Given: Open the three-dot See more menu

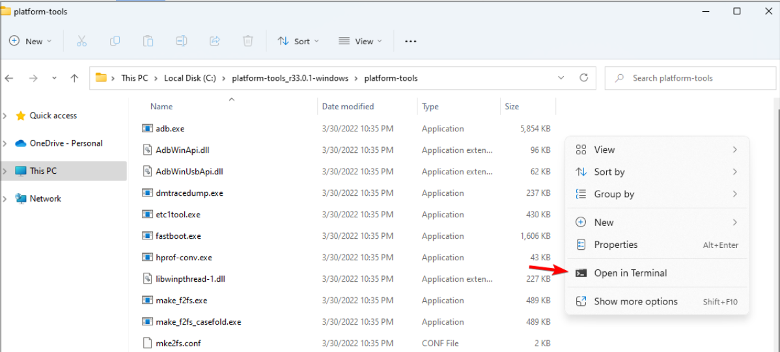Looking at the screenshot, I should tap(410, 41).
